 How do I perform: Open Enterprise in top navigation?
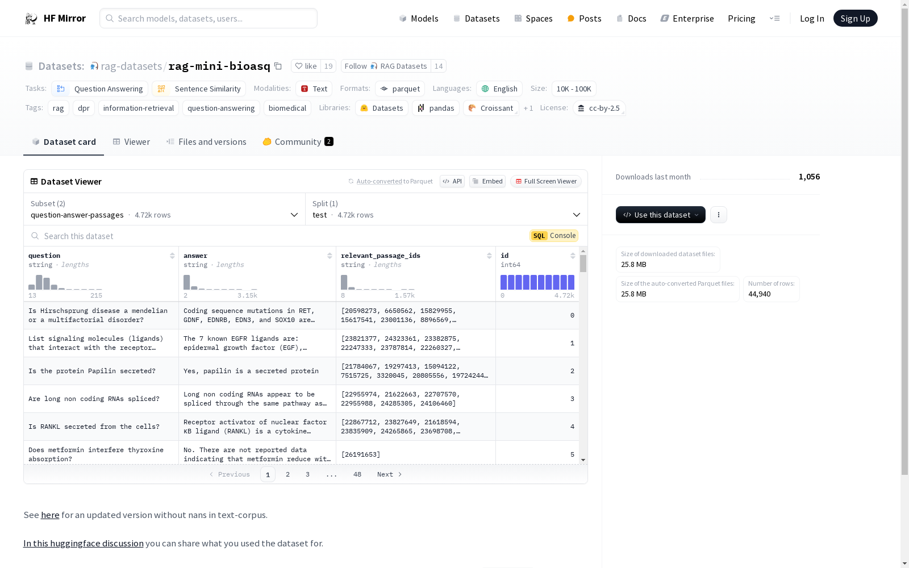click(x=687, y=19)
